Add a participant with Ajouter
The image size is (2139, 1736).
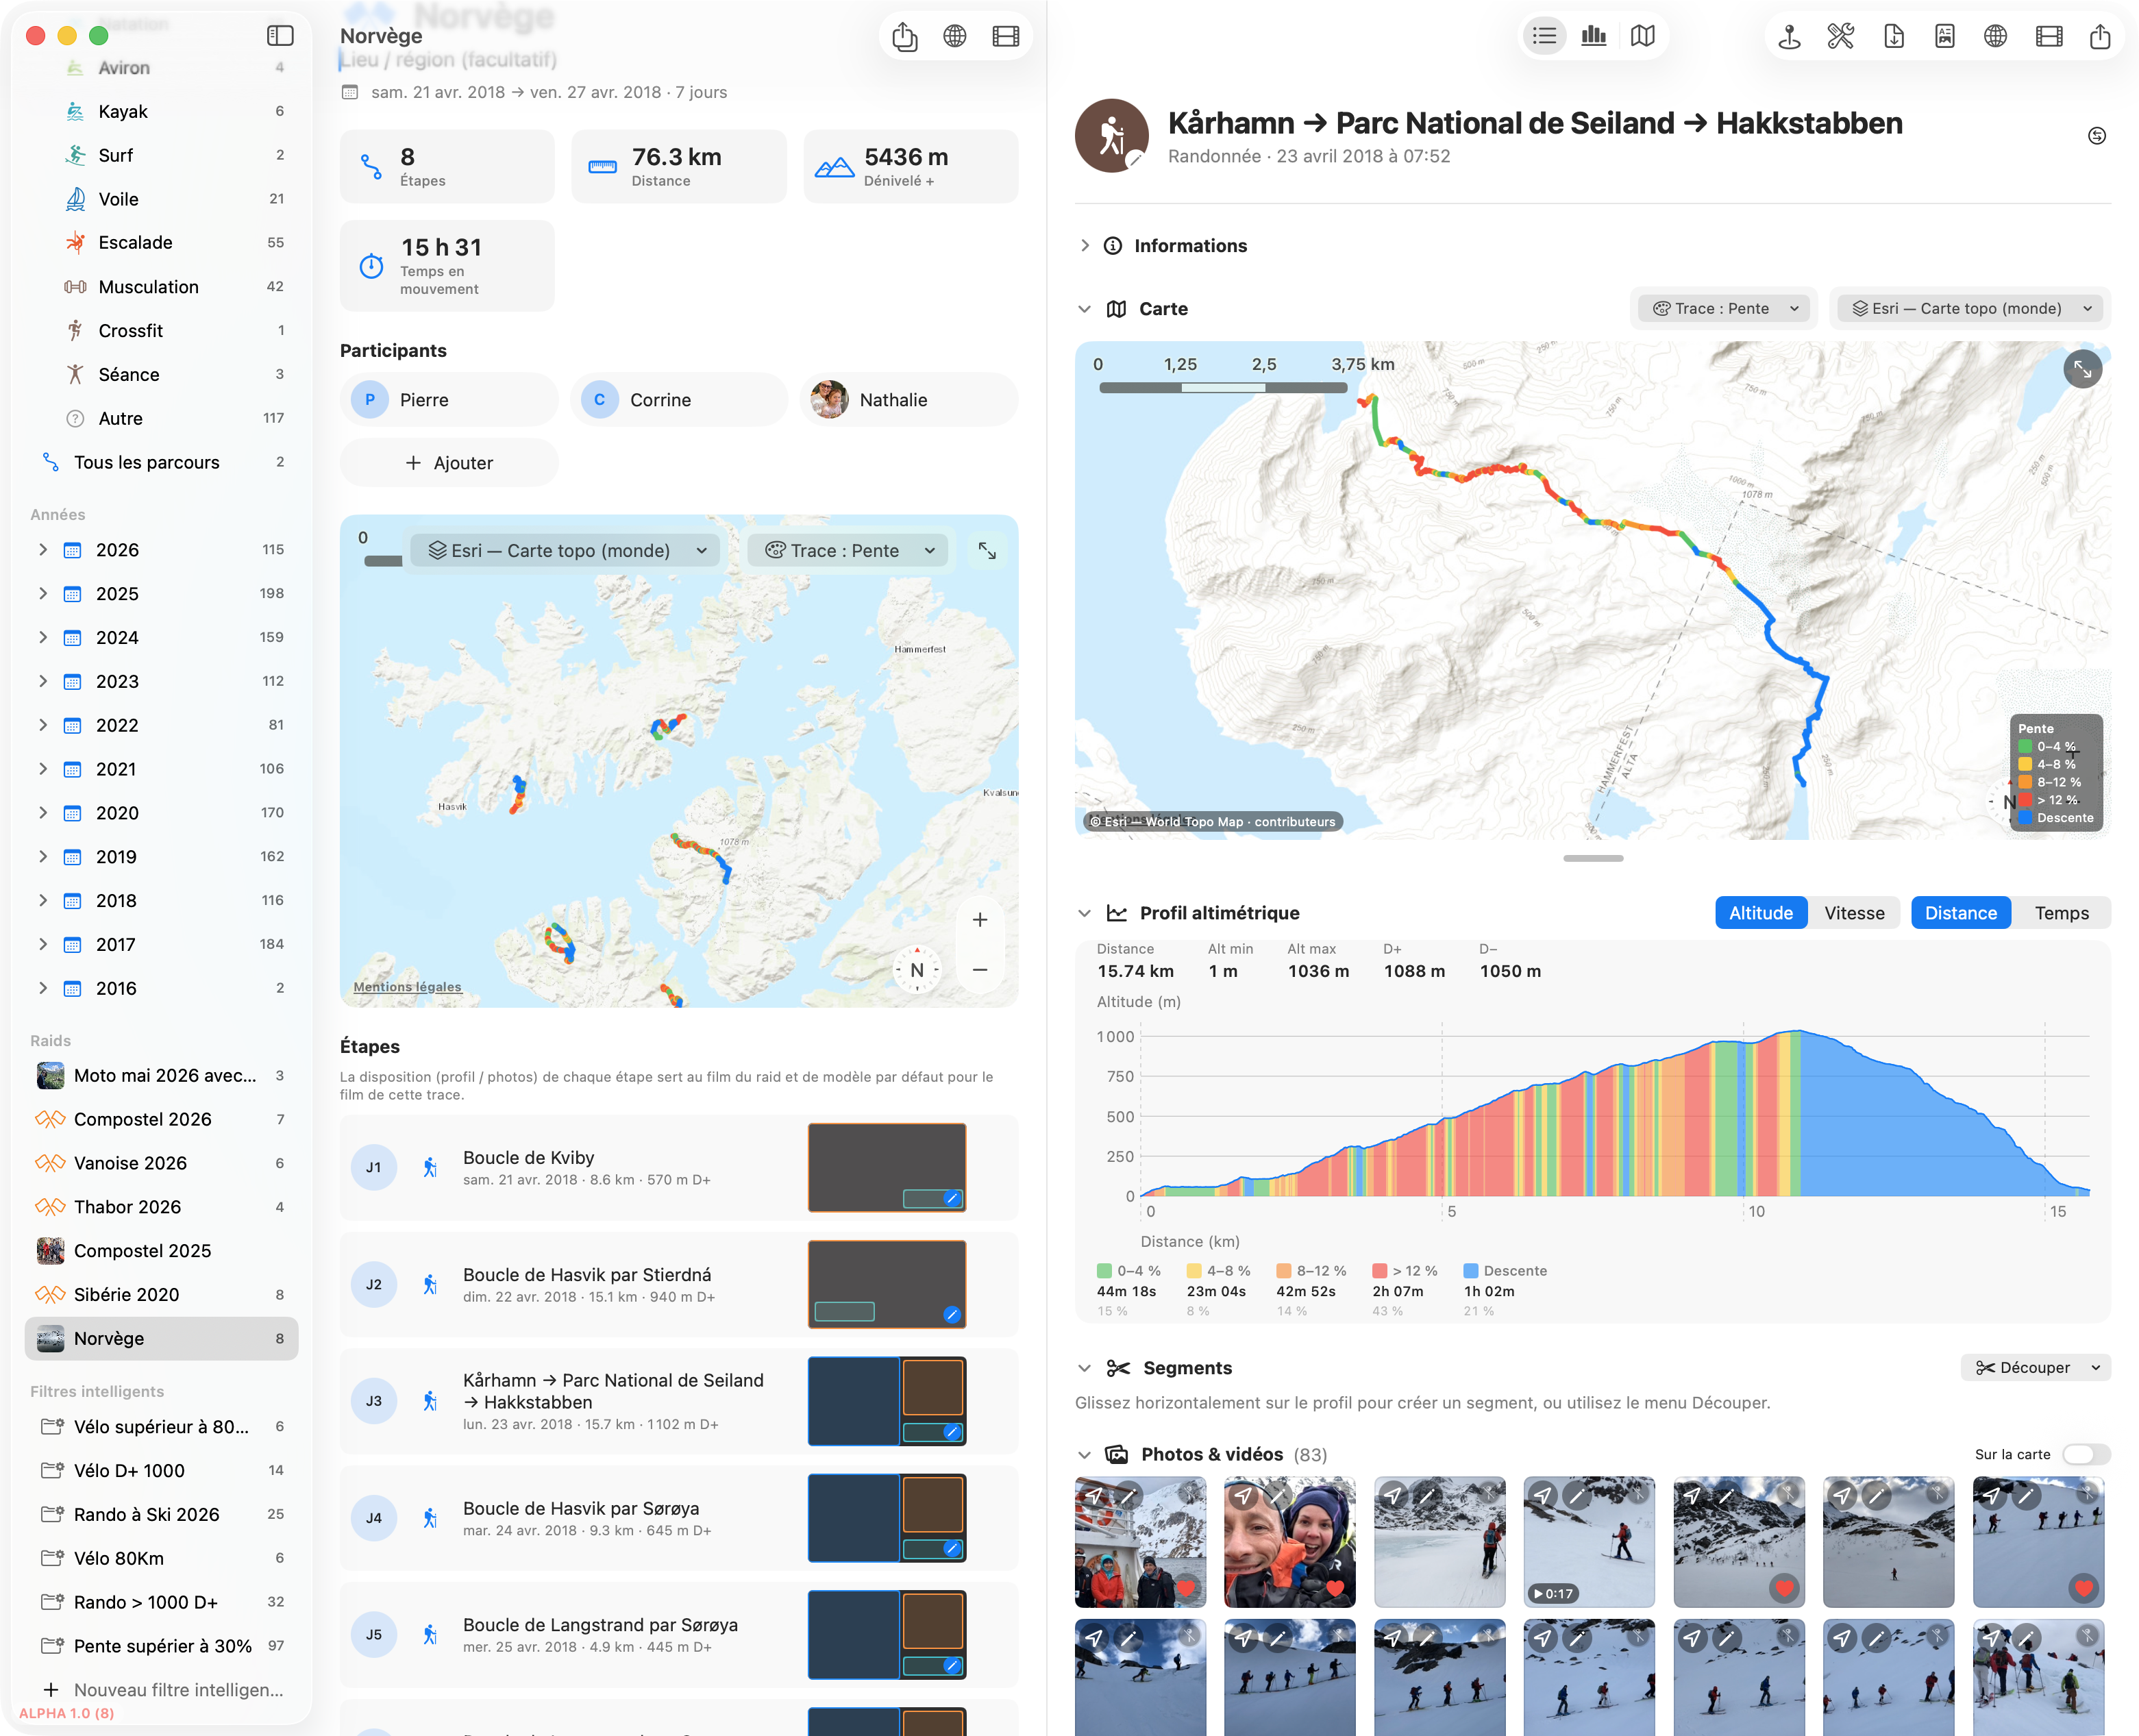coord(449,463)
